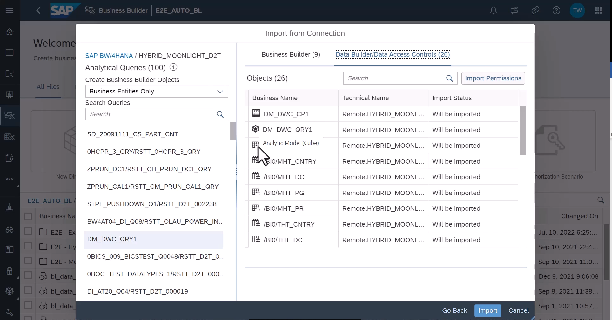Select the All Files tab
Viewport: 612px width, 320px height.
[48, 87]
